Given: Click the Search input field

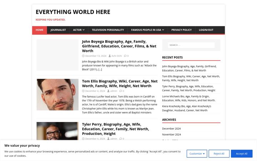Looking at the screenshot, I should point(191,45).
